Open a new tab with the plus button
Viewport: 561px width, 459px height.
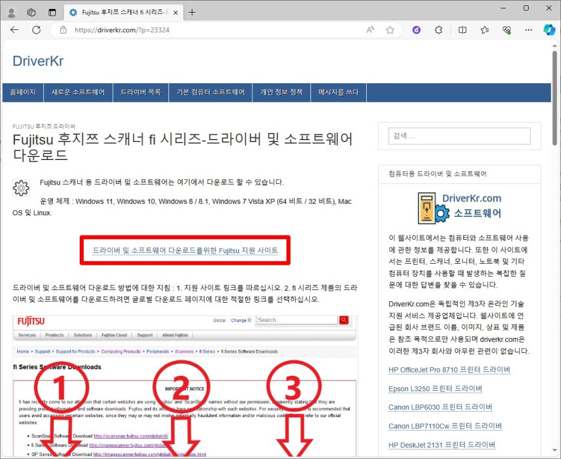click(192, 13)
